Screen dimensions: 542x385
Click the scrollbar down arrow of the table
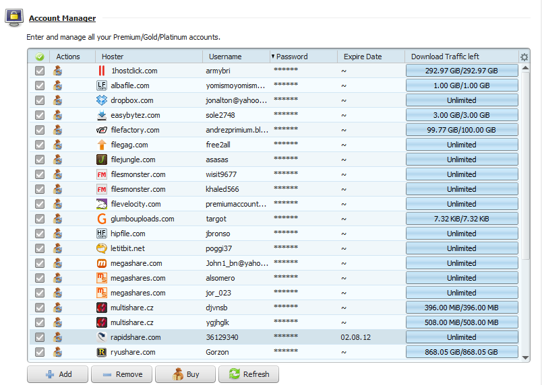(525, 358)
